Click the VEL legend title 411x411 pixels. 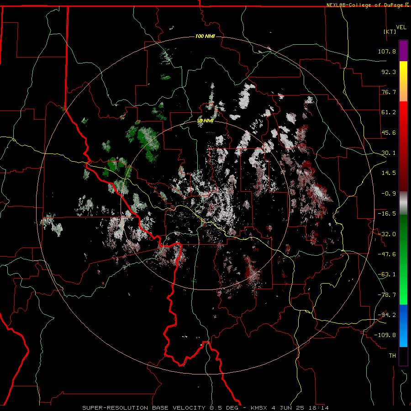click(x=401, y=27)
